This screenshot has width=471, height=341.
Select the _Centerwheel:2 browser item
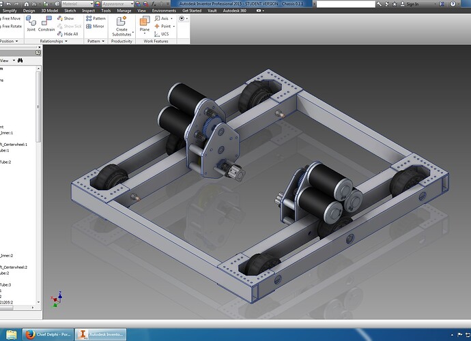[14, 267]
